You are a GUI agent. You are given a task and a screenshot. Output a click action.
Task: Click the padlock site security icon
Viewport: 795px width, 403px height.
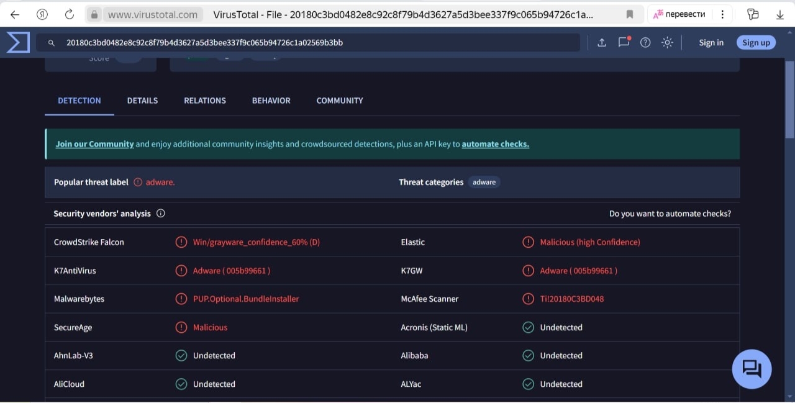click(94, 14)
